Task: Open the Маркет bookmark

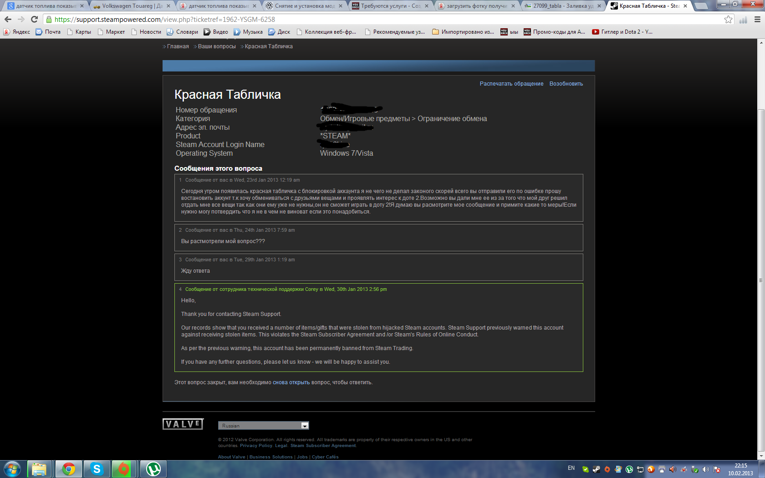Action: tap(111, 32)
